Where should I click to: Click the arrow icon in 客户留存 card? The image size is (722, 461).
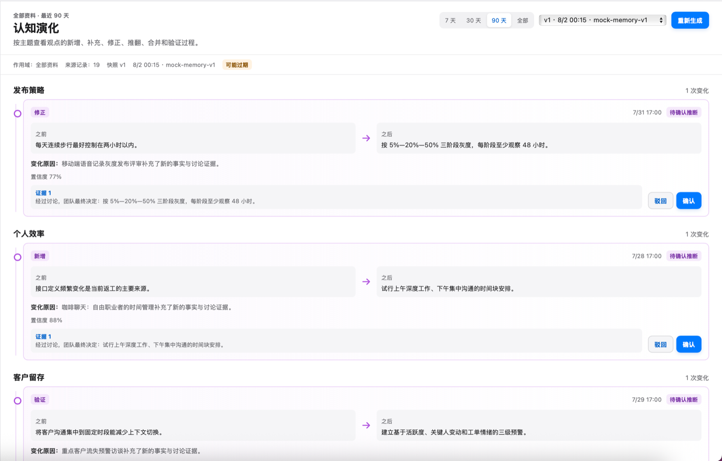[366, 425]
